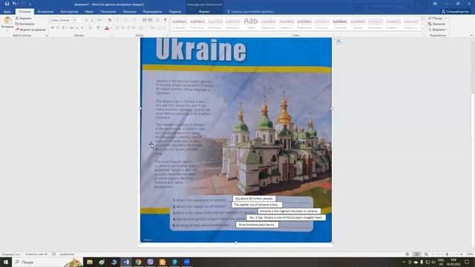The width and height of the screenshot is (475, 267).
Task: Activate Формат за зразком format painter
Action: pos(30,30)
